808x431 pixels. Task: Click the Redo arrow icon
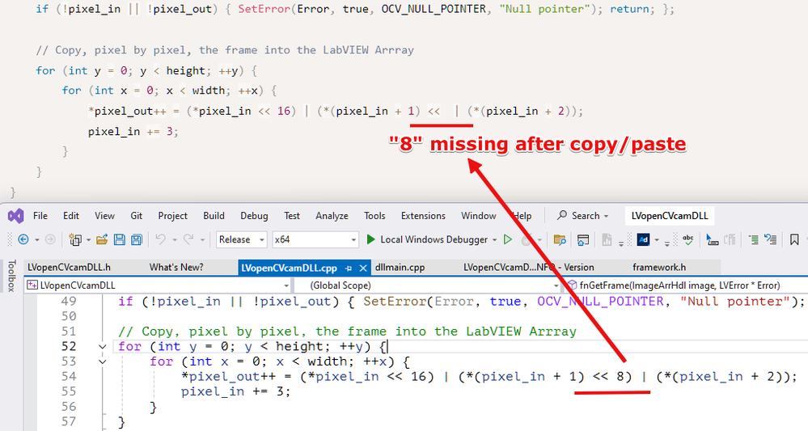[188, 239]
